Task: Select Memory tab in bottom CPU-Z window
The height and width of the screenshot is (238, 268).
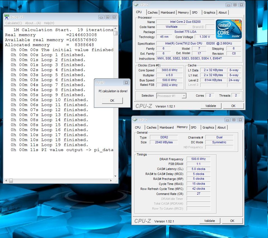Action: [x=182, y=127]
